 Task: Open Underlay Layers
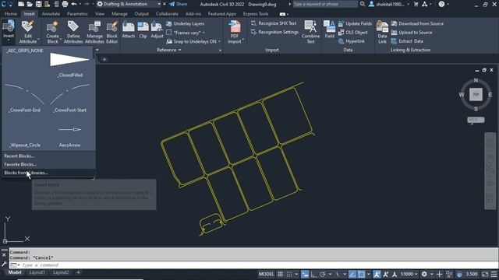tap(186, 23)
